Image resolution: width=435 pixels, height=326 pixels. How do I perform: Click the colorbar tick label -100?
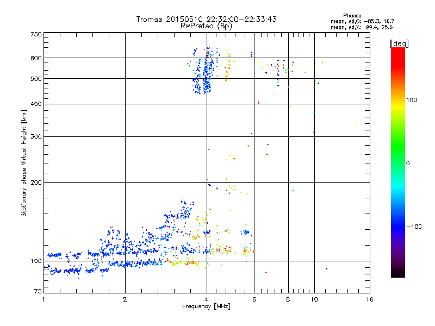[x=413, y=226]
